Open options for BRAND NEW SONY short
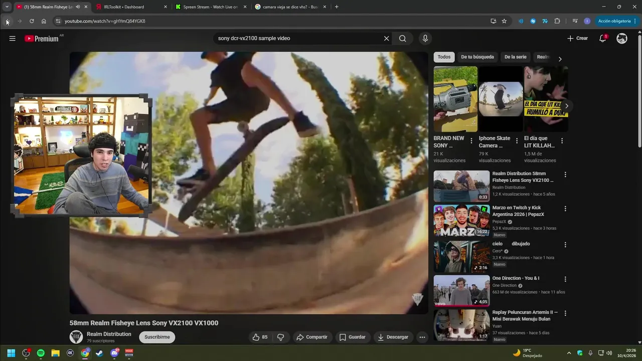The height and width of the screenshot is (361, 642). 471,141
